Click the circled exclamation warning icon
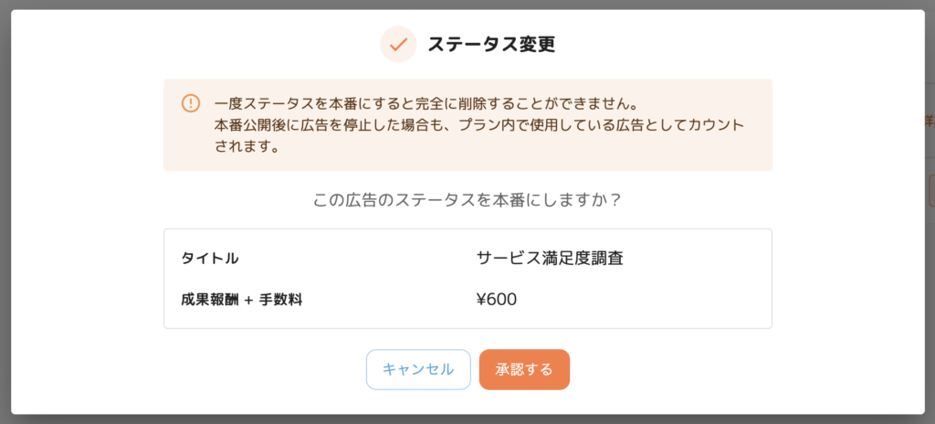 (190, 102)
